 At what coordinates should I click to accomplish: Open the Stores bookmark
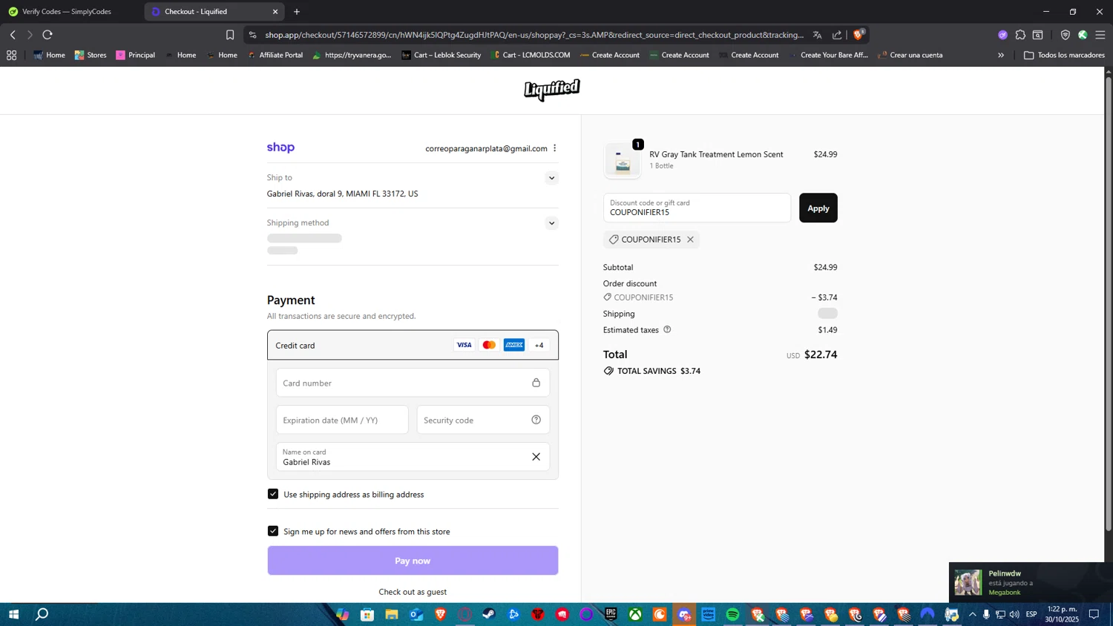(x=91, y=55)
